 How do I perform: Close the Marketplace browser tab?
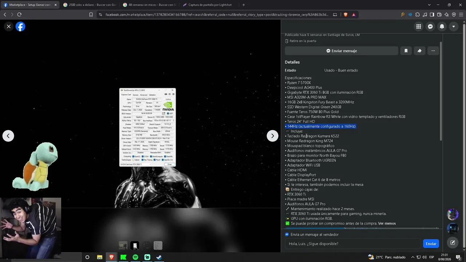pyautogui.click(x=56, y=5)
